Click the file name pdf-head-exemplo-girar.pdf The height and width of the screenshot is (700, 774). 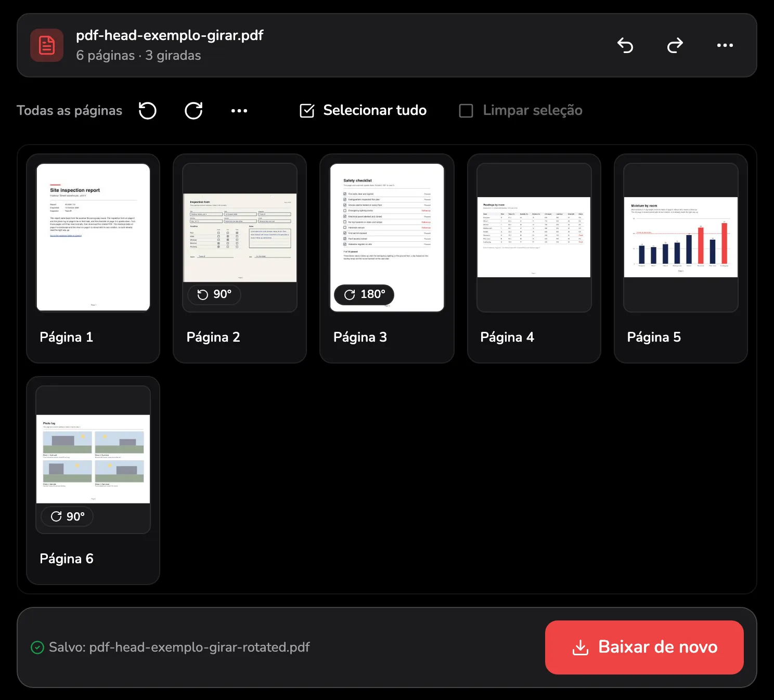point(170,35)
